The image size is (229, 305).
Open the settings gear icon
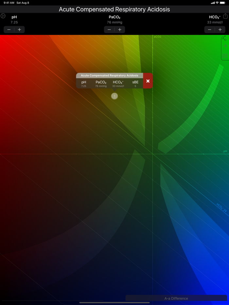[x=3, y=16]
